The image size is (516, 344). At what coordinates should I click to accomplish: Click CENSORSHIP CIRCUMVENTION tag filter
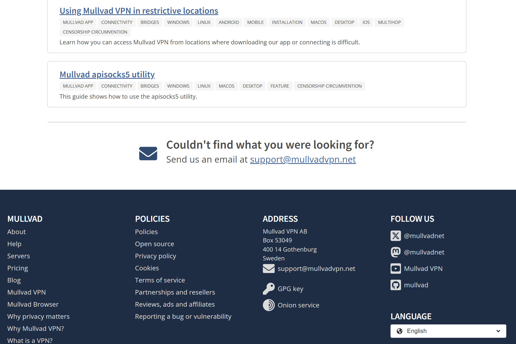(x=96, y=31)
